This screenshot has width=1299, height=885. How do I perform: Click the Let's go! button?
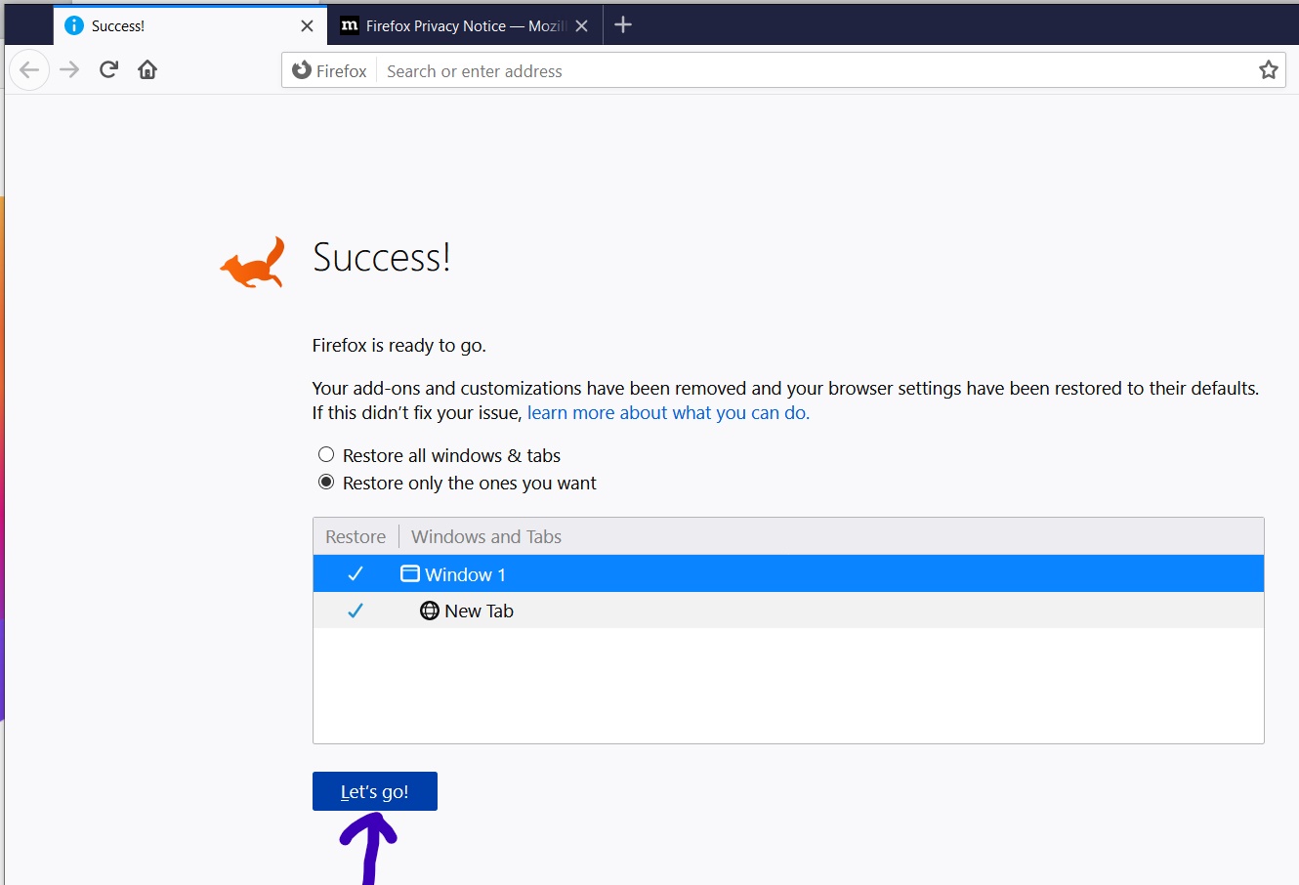(375, 791)
